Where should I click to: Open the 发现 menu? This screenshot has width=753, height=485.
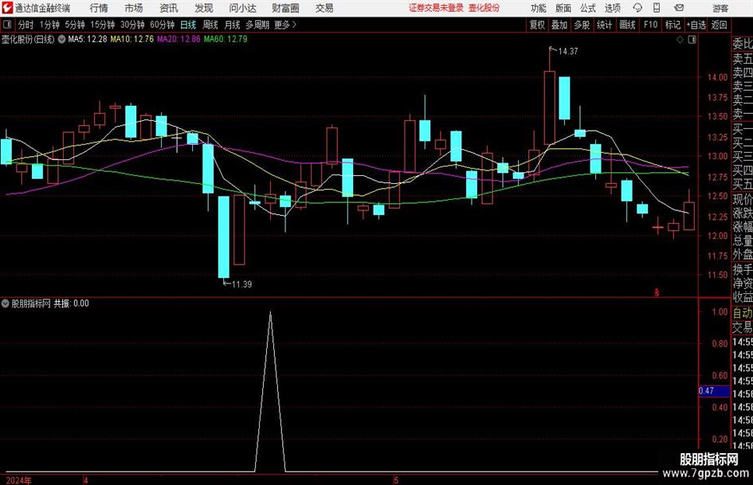pyautogui.click(x=204, y=8)
